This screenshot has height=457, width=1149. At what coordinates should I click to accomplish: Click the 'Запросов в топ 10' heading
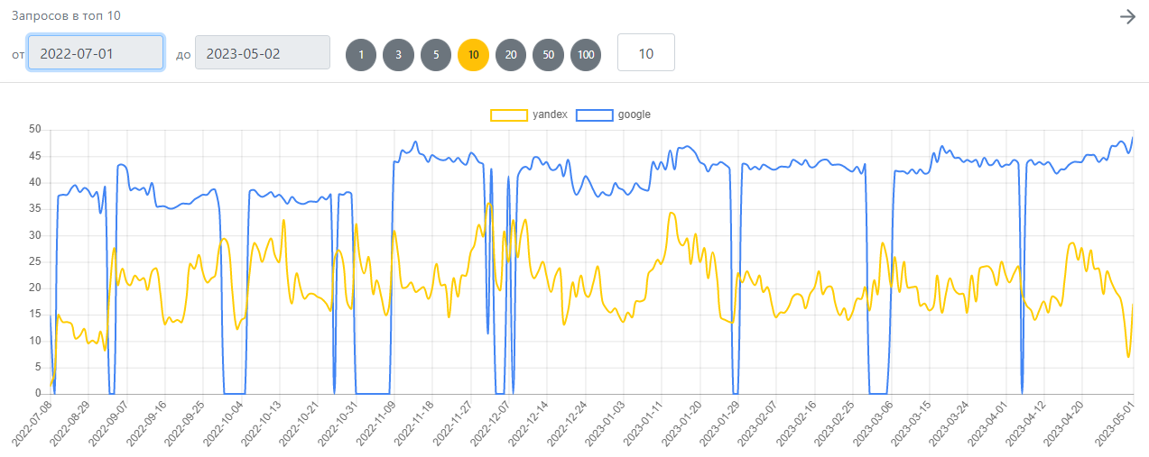click(66, 15)
